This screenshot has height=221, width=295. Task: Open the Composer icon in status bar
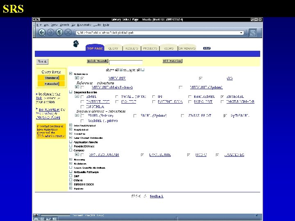click(48, 219)
